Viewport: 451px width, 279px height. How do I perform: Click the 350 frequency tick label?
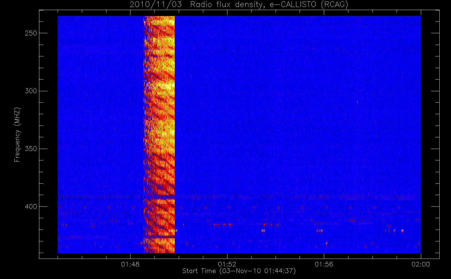pos(31,149)
